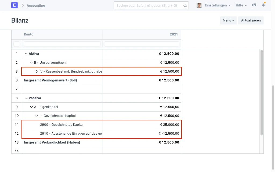Click the 2021 column filter field
Image resolution: width=275 pixels, height=172 pixels.
pos(142,44)
